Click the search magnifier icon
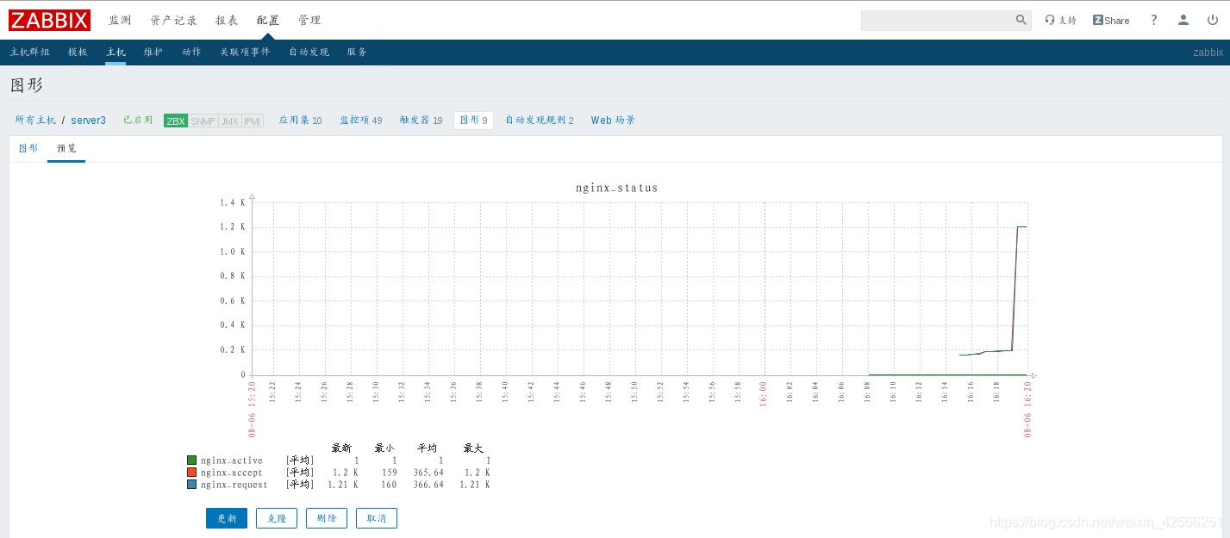 coord(1021,20)
